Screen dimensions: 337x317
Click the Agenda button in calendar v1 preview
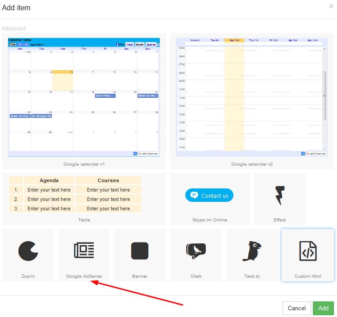click(151, 45)
